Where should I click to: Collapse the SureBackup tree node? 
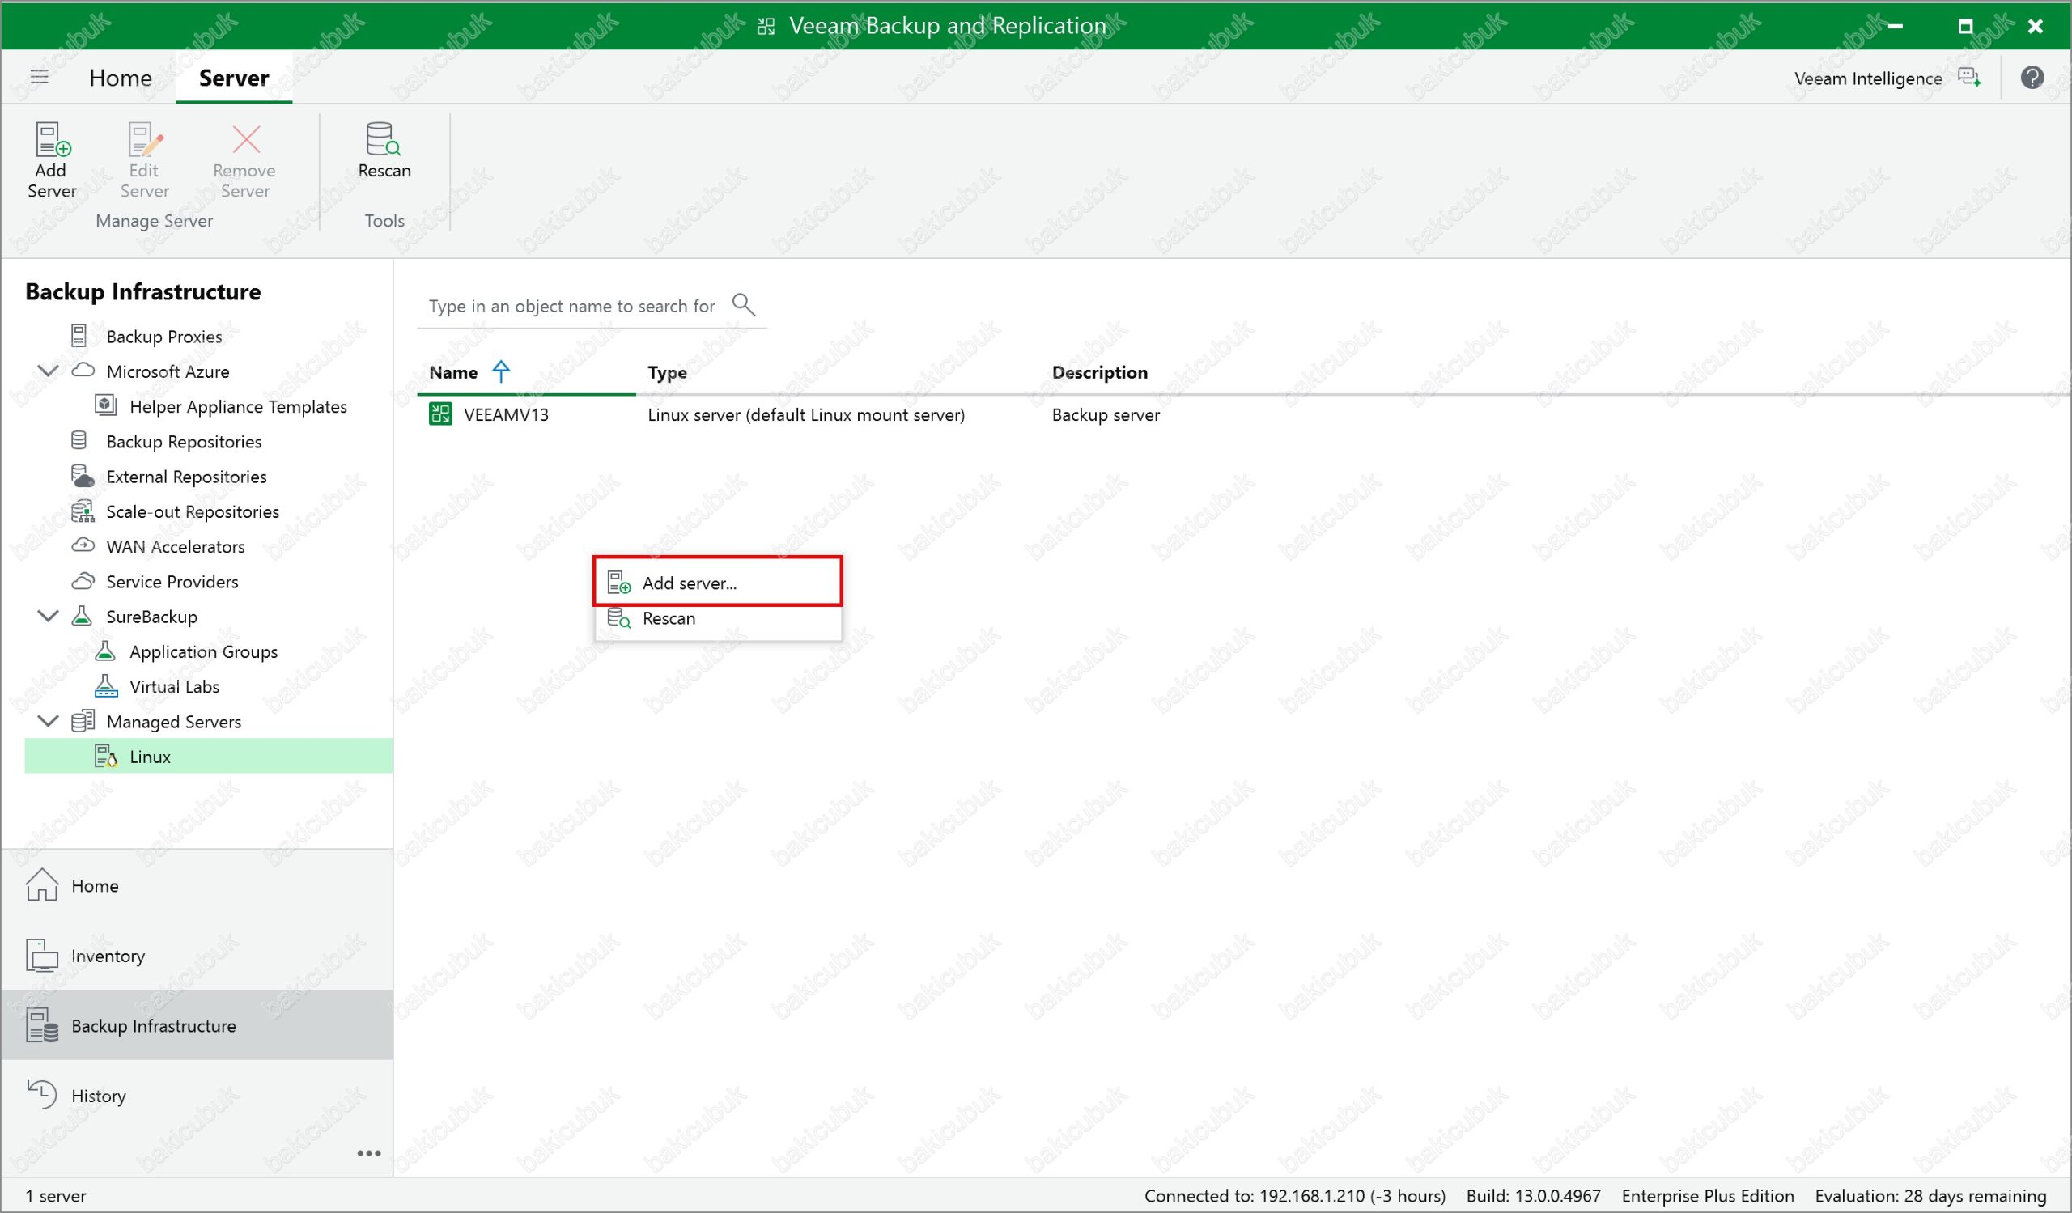tap(49, 616)
